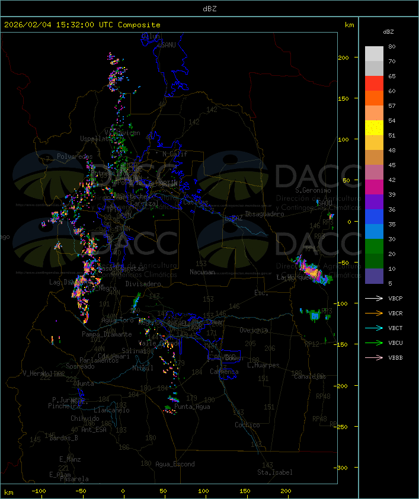Select the gold 48-51 dBZ swatch
Image resolution: width=419 pixels, height=499 pixels.
[x=374, y=143]
